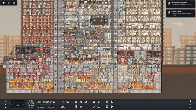Pause the game simulation
Screen dimensions: 196x110
point(6,101)
